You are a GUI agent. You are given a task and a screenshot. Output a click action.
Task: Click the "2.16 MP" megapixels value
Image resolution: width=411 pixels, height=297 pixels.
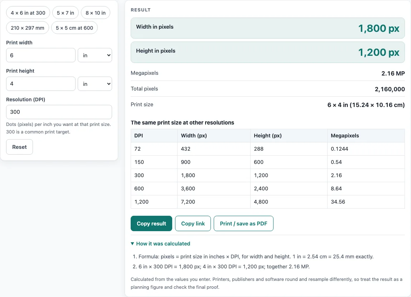coord(393,73)
